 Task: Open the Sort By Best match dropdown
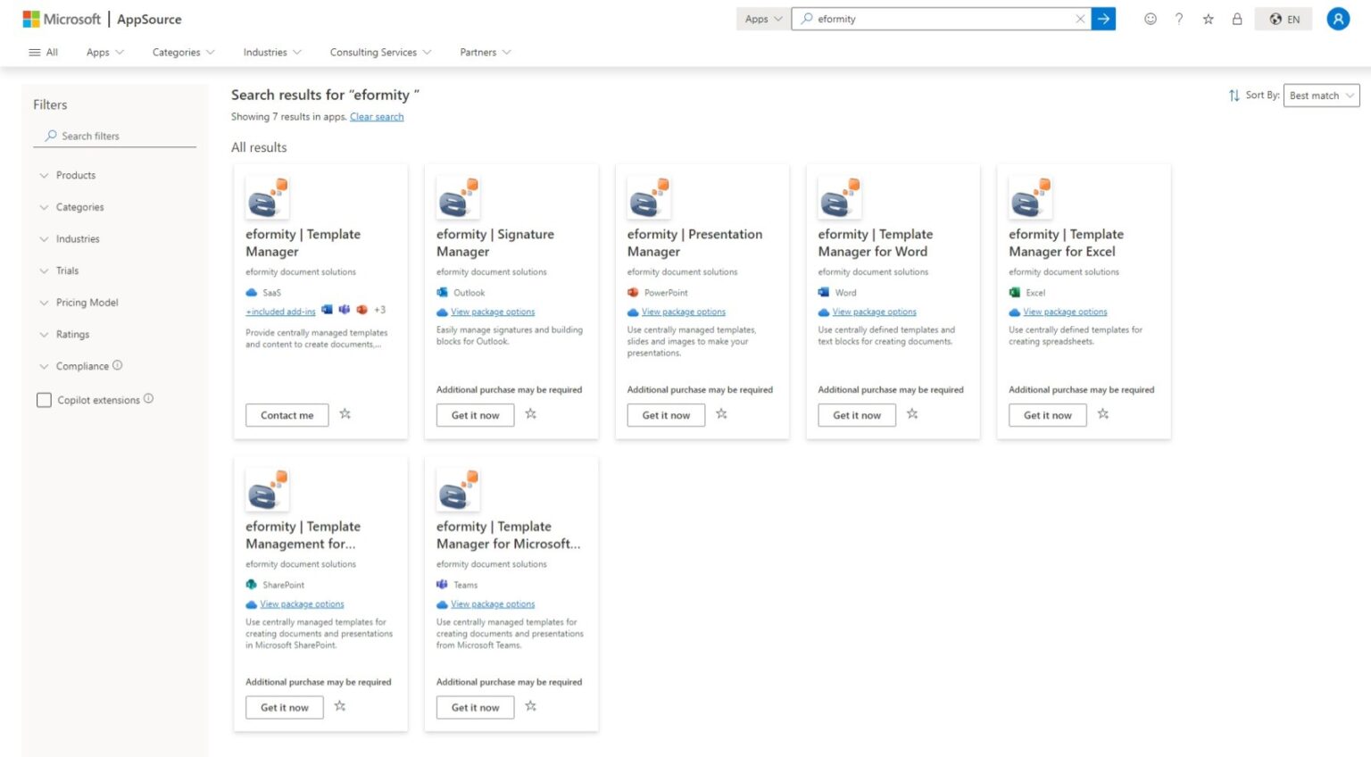pyautogui.click(x=1320, y=96)
